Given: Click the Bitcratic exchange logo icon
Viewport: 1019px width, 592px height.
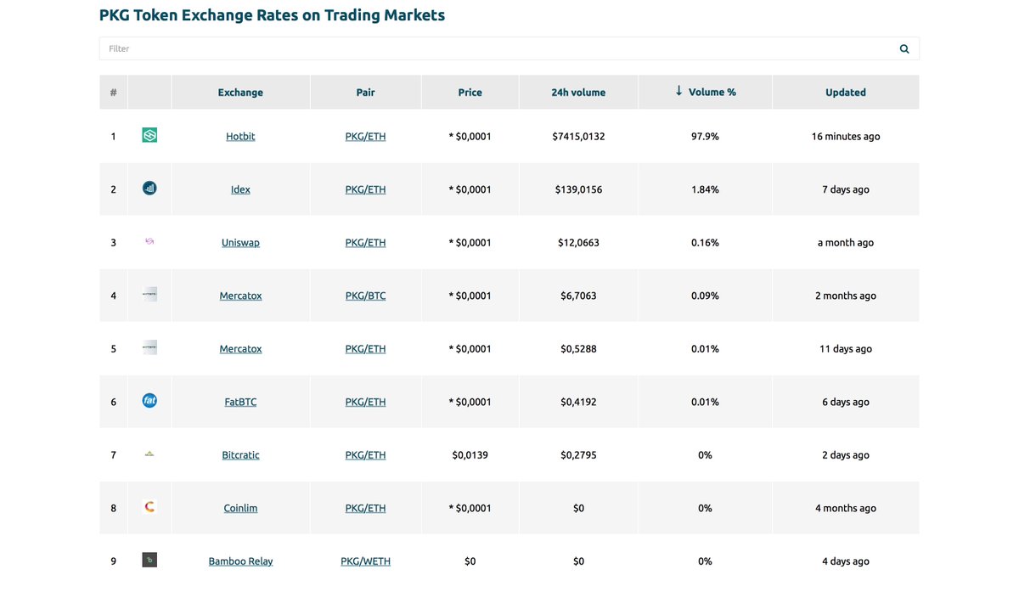Looking at the screenshot, I should pos(149,454).
